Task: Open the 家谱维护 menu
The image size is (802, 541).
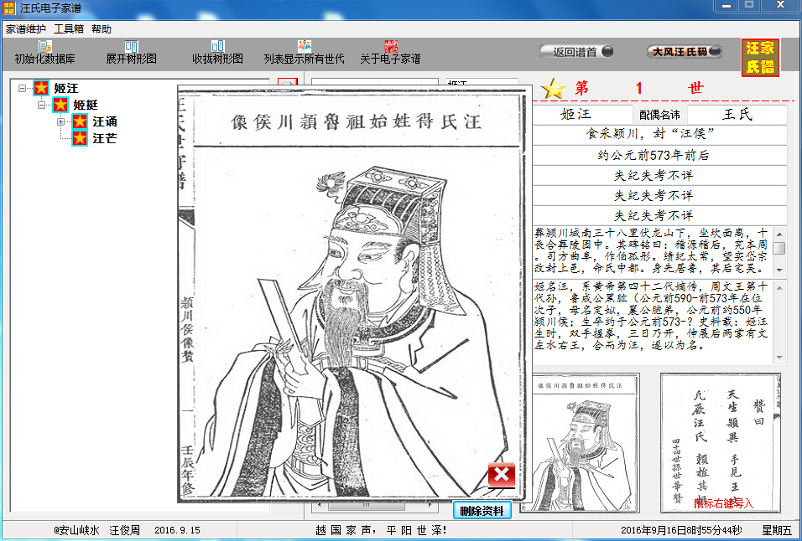Action: pos(26,28)
